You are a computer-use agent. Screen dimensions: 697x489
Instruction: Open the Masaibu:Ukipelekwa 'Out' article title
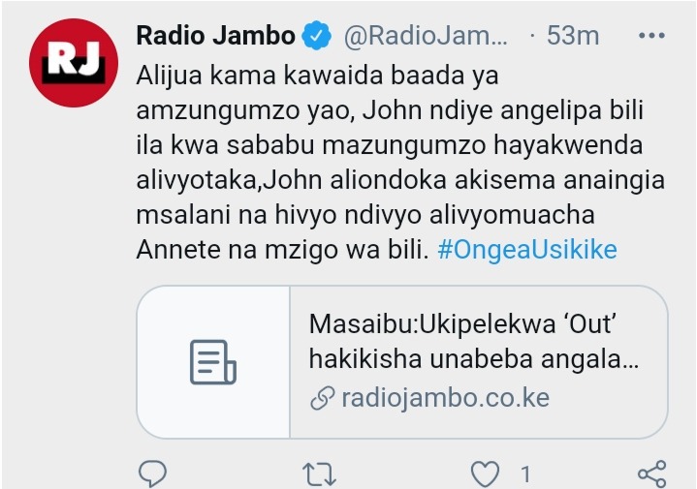[x=462, y=324]
